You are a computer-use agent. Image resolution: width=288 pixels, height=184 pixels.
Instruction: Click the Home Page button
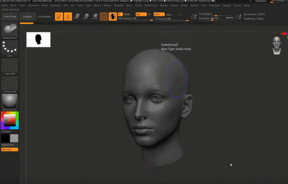pos(10,17)
